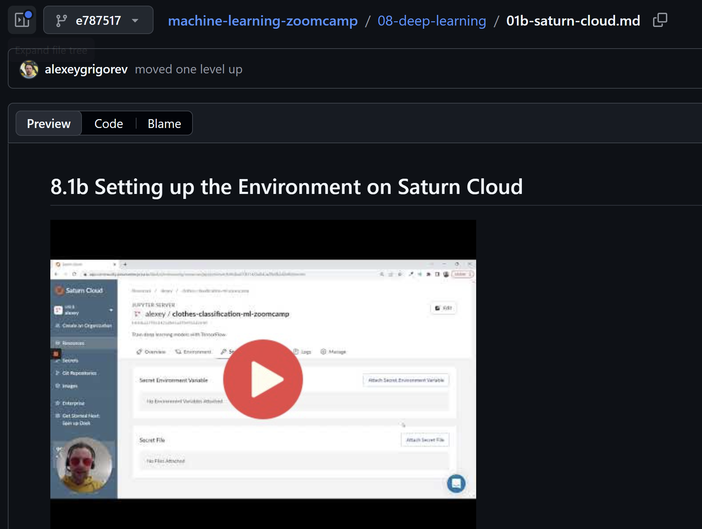Navigate to 08-deep-learning folder
The image size is (702, 529).
[431, 21]
